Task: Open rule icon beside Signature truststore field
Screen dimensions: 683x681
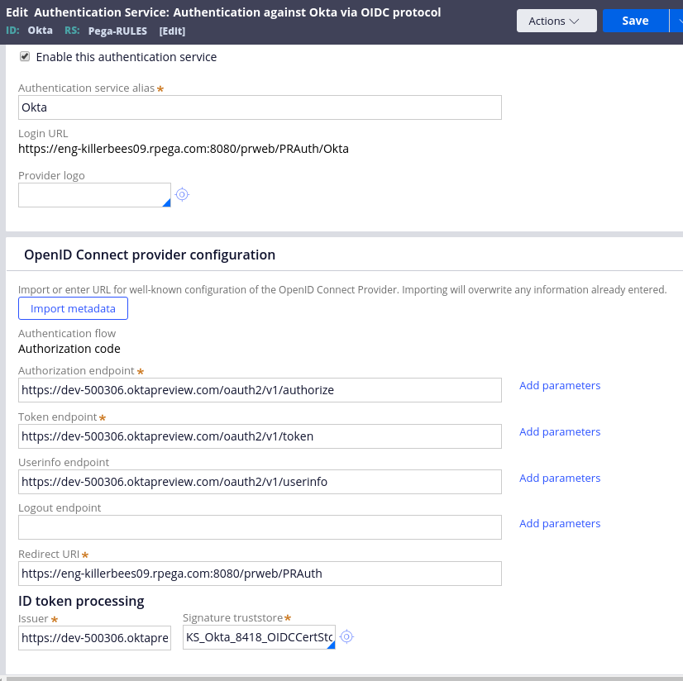Action: 346,636
